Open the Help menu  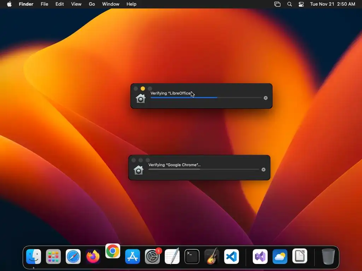tap(132, 4)
